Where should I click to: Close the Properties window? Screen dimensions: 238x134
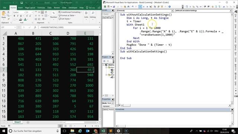[113, 99]
